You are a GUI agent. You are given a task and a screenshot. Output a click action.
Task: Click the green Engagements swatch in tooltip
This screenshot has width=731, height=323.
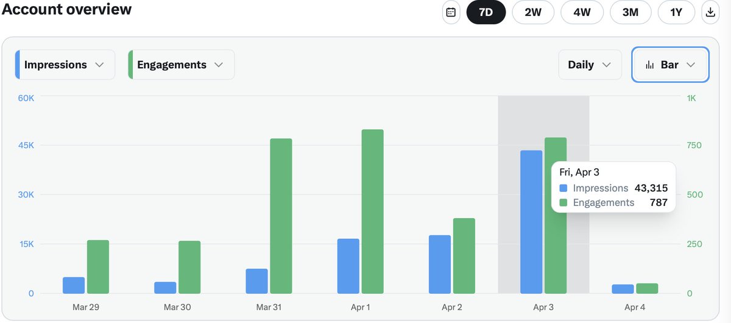click(563, 202)
